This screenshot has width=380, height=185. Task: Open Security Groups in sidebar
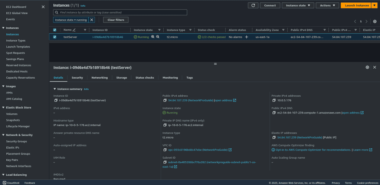coord(16,141)
